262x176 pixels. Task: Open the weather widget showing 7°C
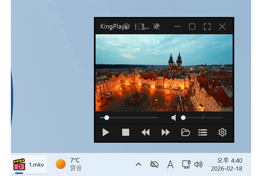click(68, 164)
